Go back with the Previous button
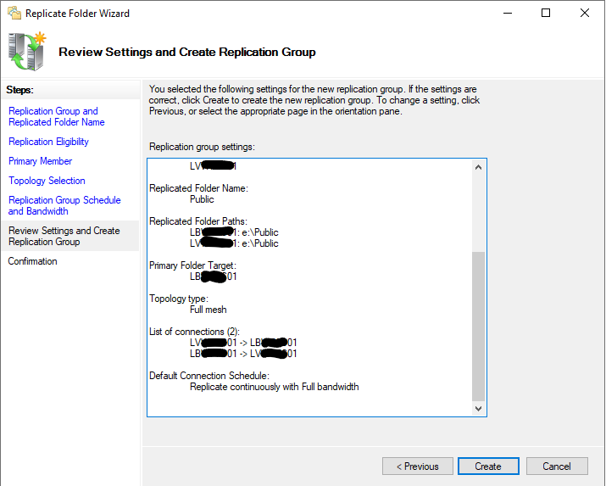 coord(417,466)
